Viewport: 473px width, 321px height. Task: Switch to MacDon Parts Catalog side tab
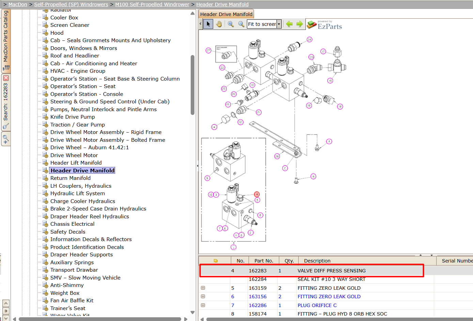point(6,41)
